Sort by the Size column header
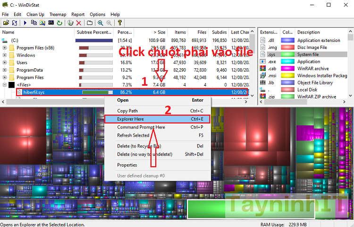Screen dimensions: 354x227 click(158, 32)
